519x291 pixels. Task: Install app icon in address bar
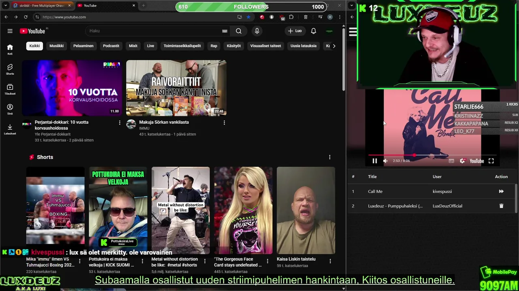[x=240, y=17]
